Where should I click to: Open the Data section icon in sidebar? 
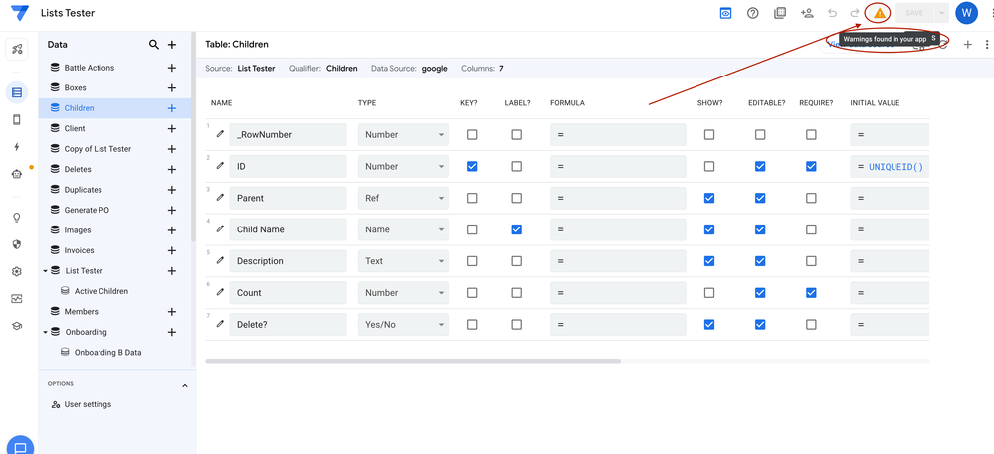click(17, 93)
